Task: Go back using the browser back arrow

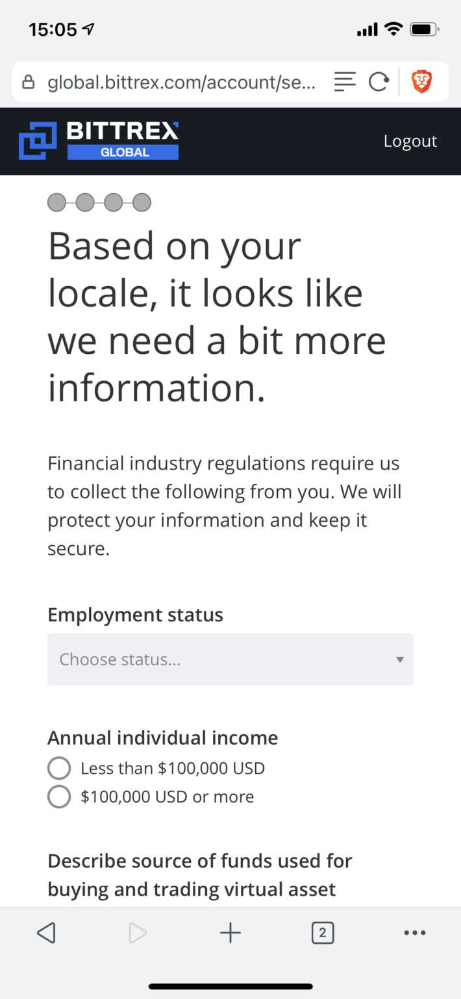Action: click(x=45, y=933)
